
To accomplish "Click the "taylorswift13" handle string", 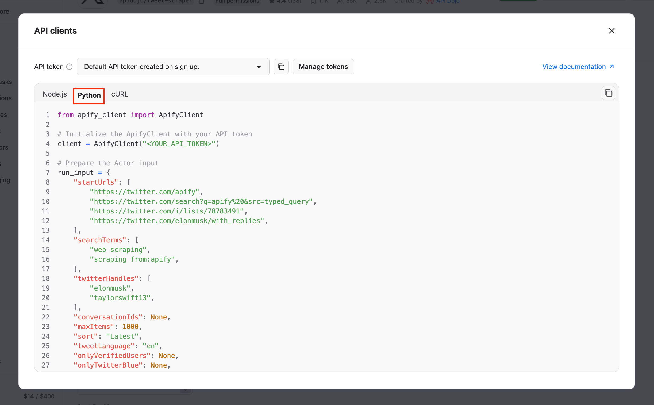I will tap(120, 298).
